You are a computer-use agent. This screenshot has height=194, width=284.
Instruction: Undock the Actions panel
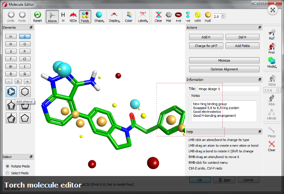pyautogui.click(x=260, y=27)
